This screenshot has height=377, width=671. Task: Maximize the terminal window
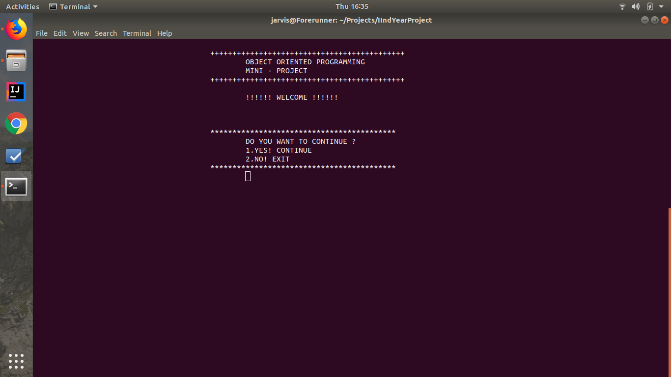click(x=655, y=20)
